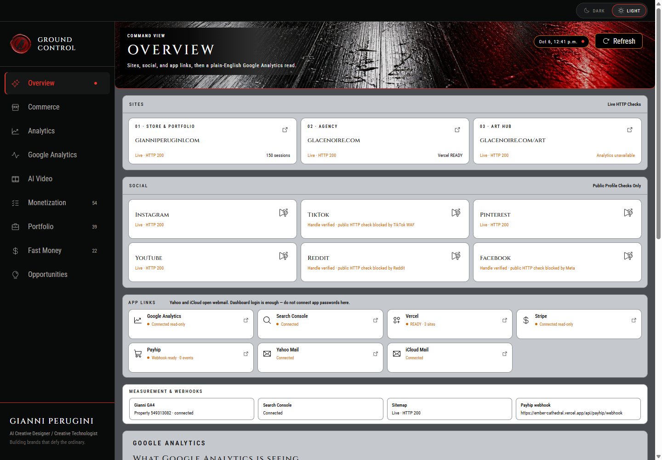Click the Ground Control red logo
The height and width of the screenshot is (460, 662).
click(21, 44)
